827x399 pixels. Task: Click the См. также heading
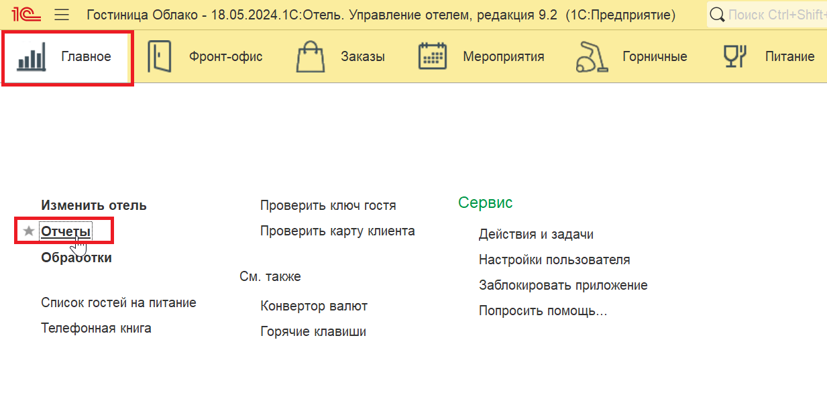[270, 277]
